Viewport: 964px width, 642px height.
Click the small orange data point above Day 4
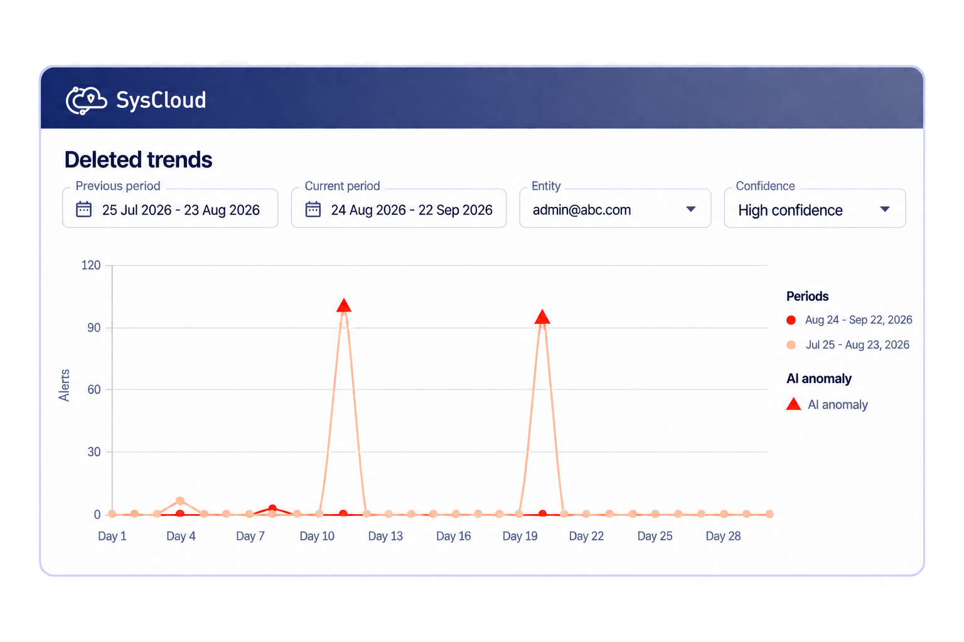pos(180,501)
